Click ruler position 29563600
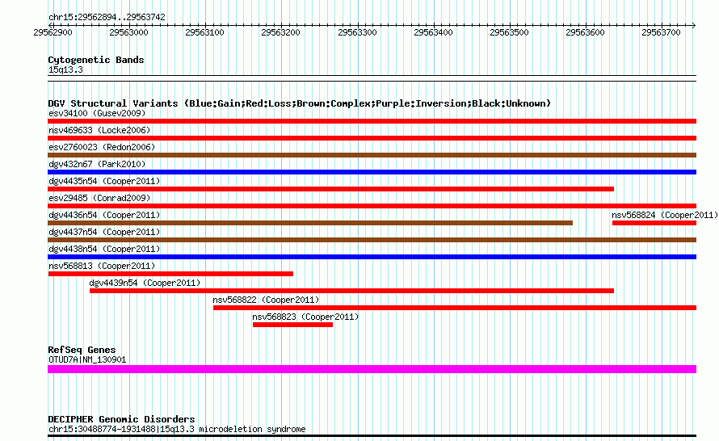The width and height of the screenshot is (719, 441). click(585, 32)
